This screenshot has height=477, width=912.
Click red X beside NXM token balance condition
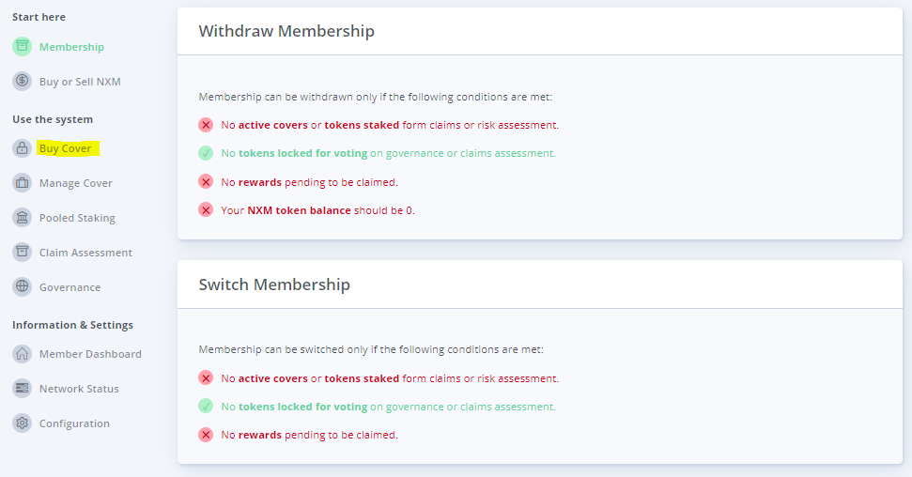[x=206, y=209]
